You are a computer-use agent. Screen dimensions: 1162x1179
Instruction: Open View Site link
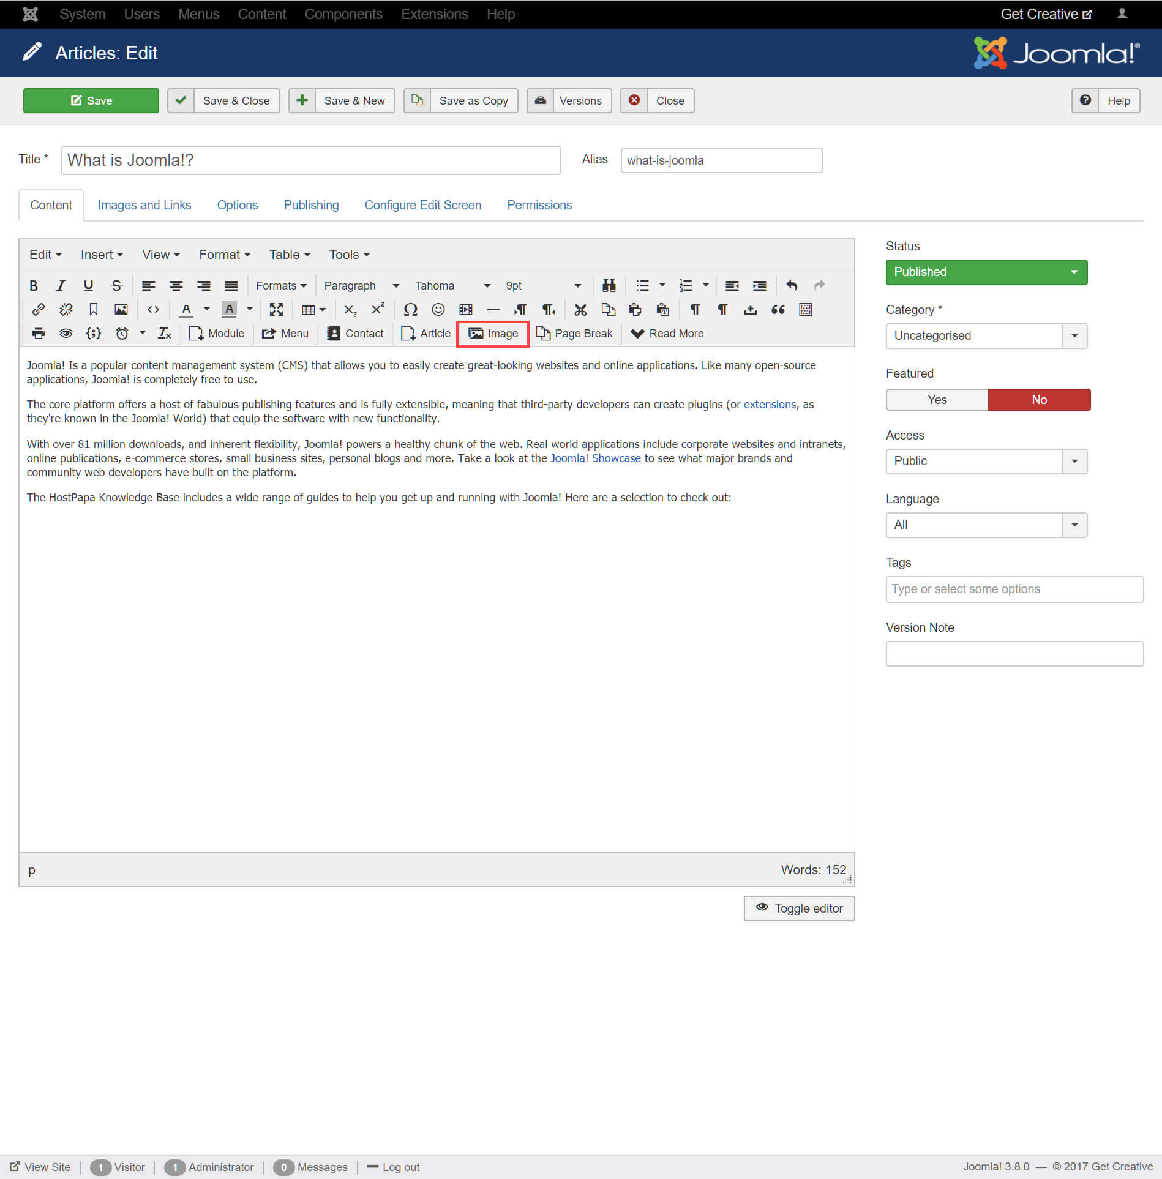tap(40, 1167)
